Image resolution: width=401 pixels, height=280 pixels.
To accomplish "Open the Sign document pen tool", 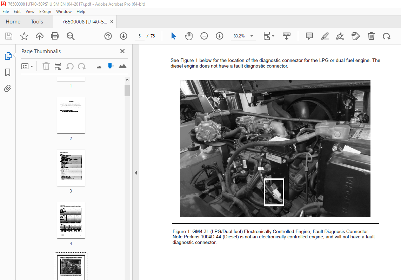I will pyautogui.click(x=340, y=36).
